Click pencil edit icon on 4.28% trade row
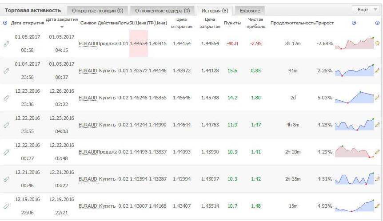383x221 pixels. (377, 125)
